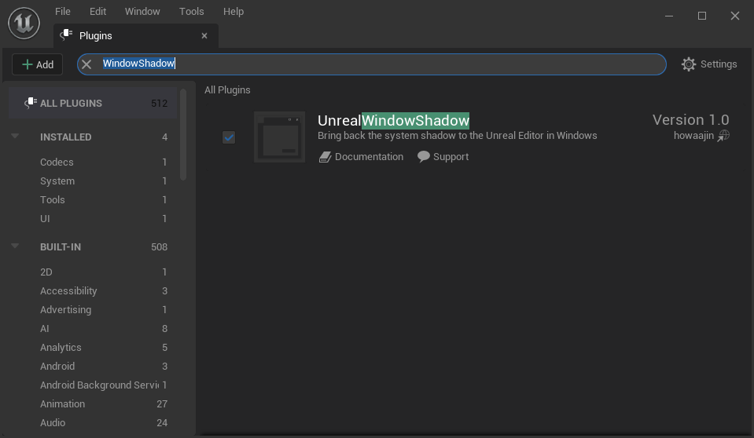This screenshot has width=754, height=438.
Task: Open the Documentation book icon
Action: click(x=325, y=157)
